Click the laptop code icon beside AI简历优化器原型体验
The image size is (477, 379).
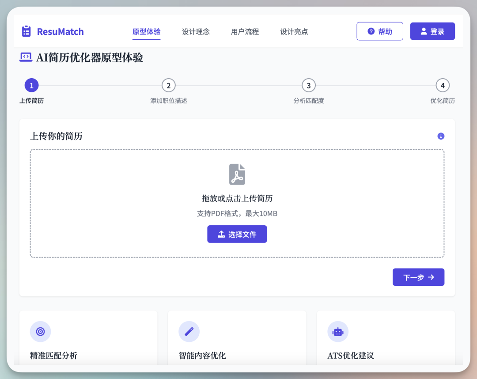26,57
